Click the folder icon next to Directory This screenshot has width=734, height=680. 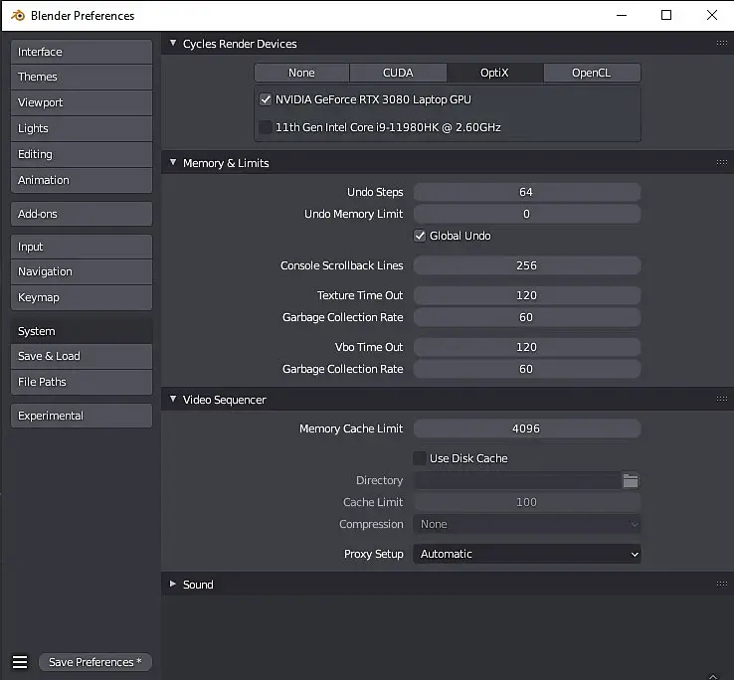[x=631, y=481]
